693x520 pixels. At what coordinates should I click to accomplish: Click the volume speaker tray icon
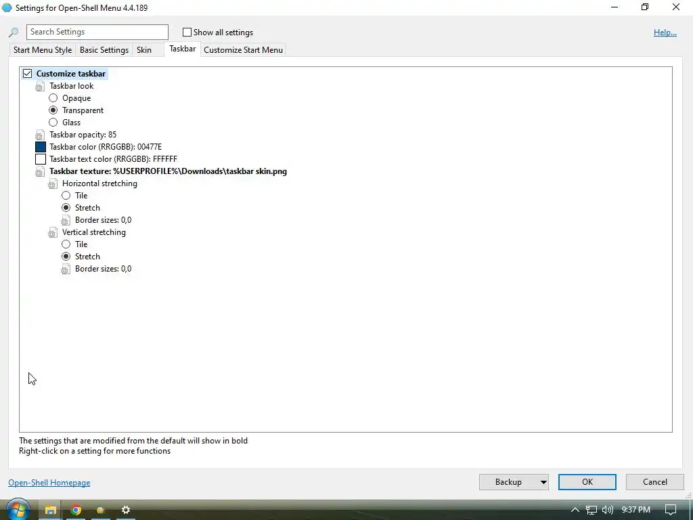coord(608,510)
